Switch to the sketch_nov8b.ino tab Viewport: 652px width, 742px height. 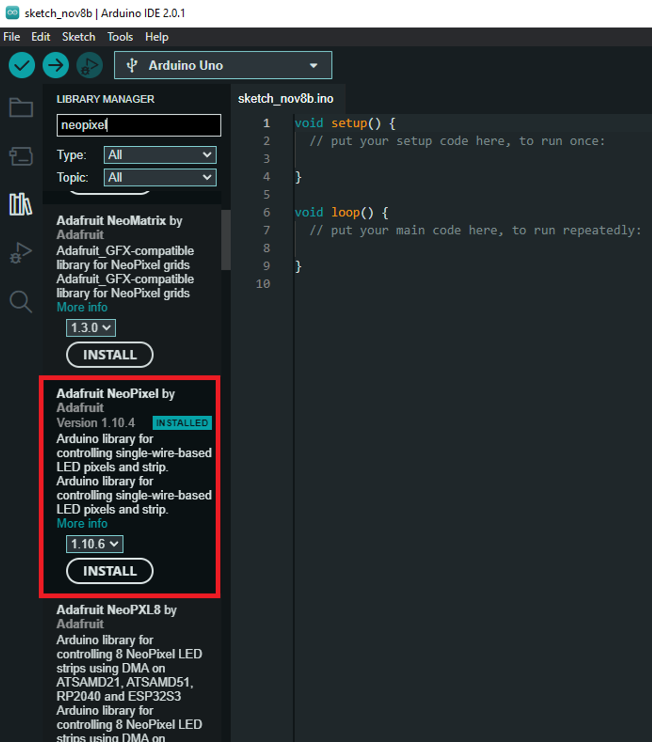[286, 98]
